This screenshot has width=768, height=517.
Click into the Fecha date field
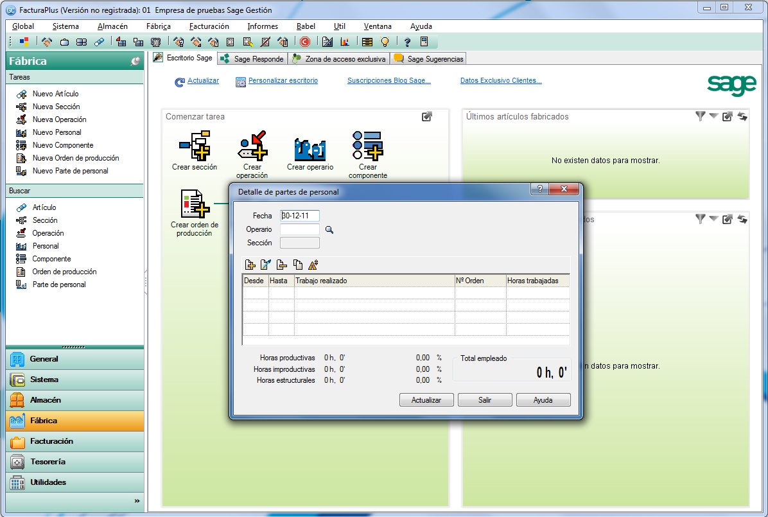click(x=300, y=216)
